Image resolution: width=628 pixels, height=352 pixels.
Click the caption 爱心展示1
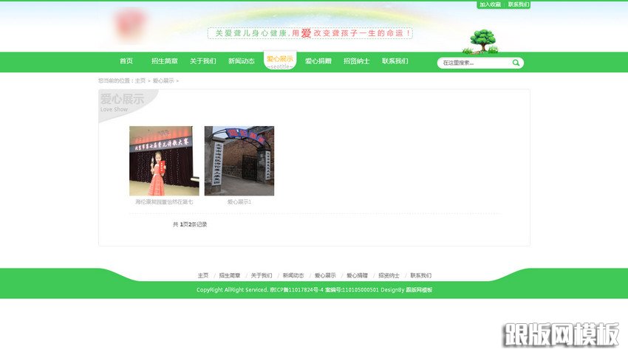tap(239, 202)
